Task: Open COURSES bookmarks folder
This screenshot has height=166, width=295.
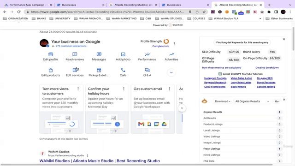Action: pyautogui.click(x=196, y=18)
